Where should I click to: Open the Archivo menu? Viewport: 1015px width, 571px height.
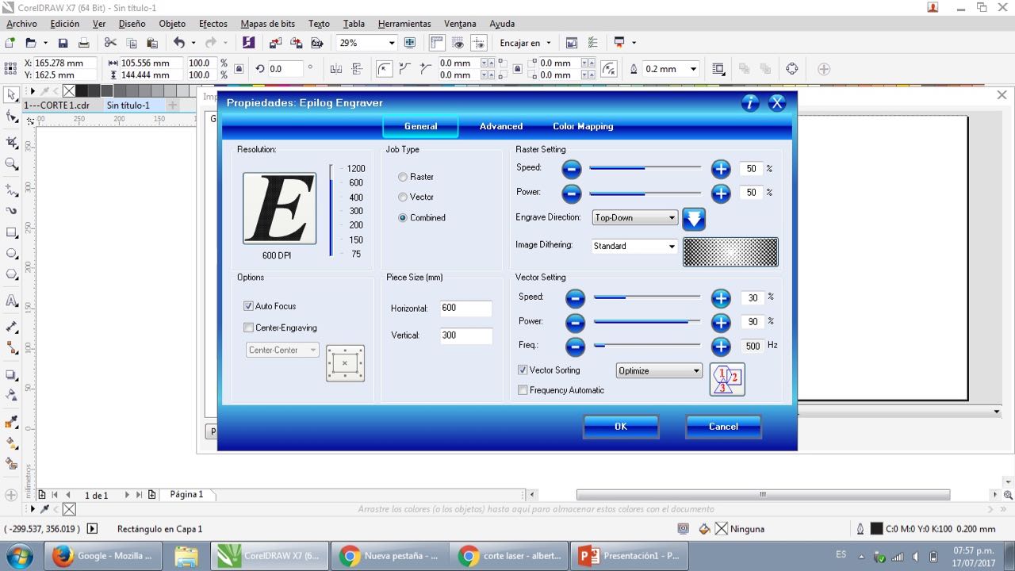[x=21, y=24]
